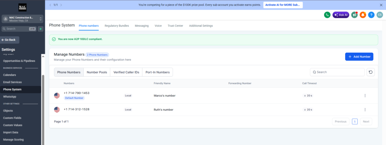Viewport: 386px width, 145px height.
Task: Click the sidebar search field
Action: coord(19,29)
